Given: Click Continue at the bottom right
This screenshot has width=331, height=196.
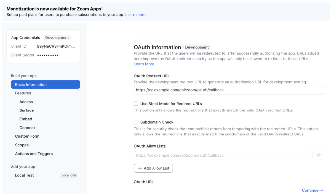Looking at the screenshot, I should click(313, 190).
